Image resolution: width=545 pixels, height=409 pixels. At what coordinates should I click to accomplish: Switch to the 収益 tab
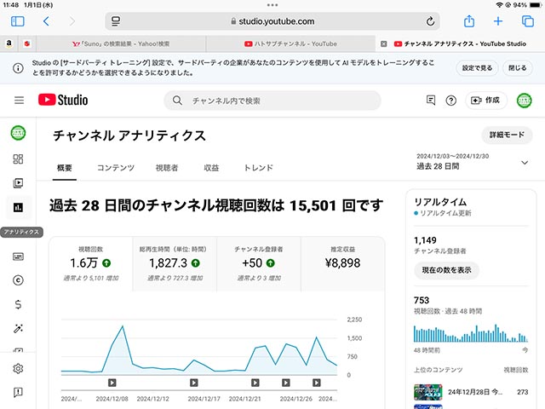(211, 168)
